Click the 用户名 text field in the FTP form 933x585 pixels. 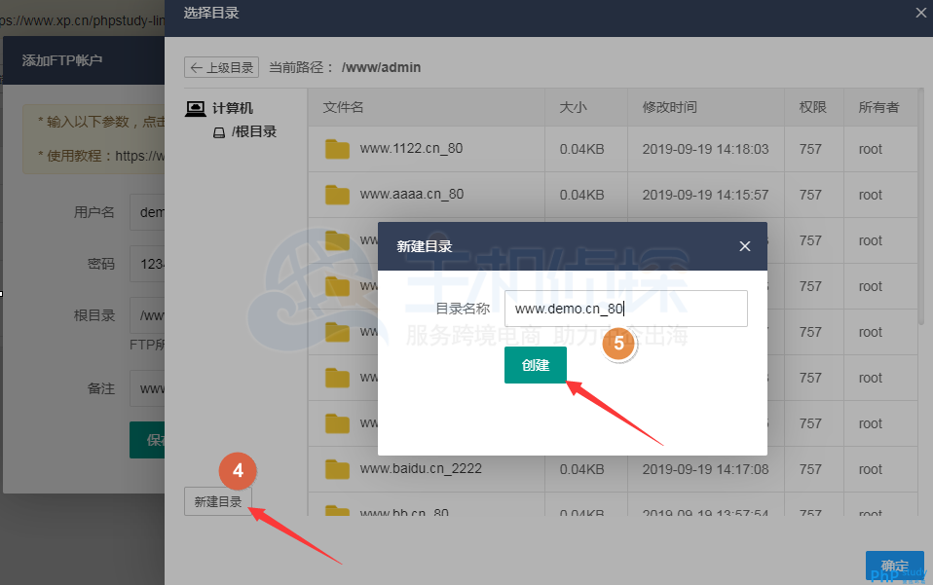[x=151, y=212]
